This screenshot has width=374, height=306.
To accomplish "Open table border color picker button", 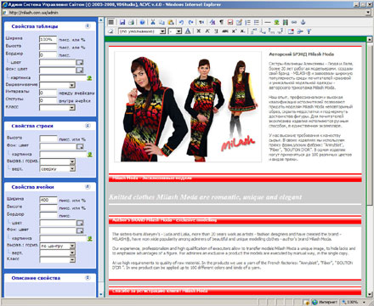I will (80, 62).
